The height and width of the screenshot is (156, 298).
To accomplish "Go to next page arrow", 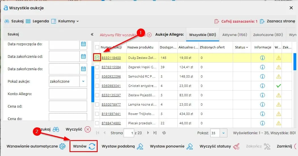I will pos(148,133).
